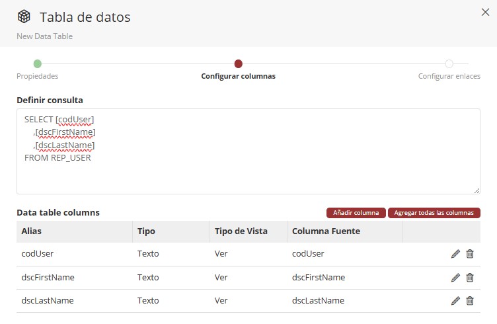Jump to the Configurar enlaces step
497x324 pixels.
pyautogui.click(x=449, y=64)
